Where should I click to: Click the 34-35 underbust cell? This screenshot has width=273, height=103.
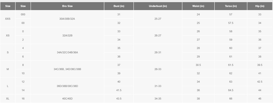point(158,99)
